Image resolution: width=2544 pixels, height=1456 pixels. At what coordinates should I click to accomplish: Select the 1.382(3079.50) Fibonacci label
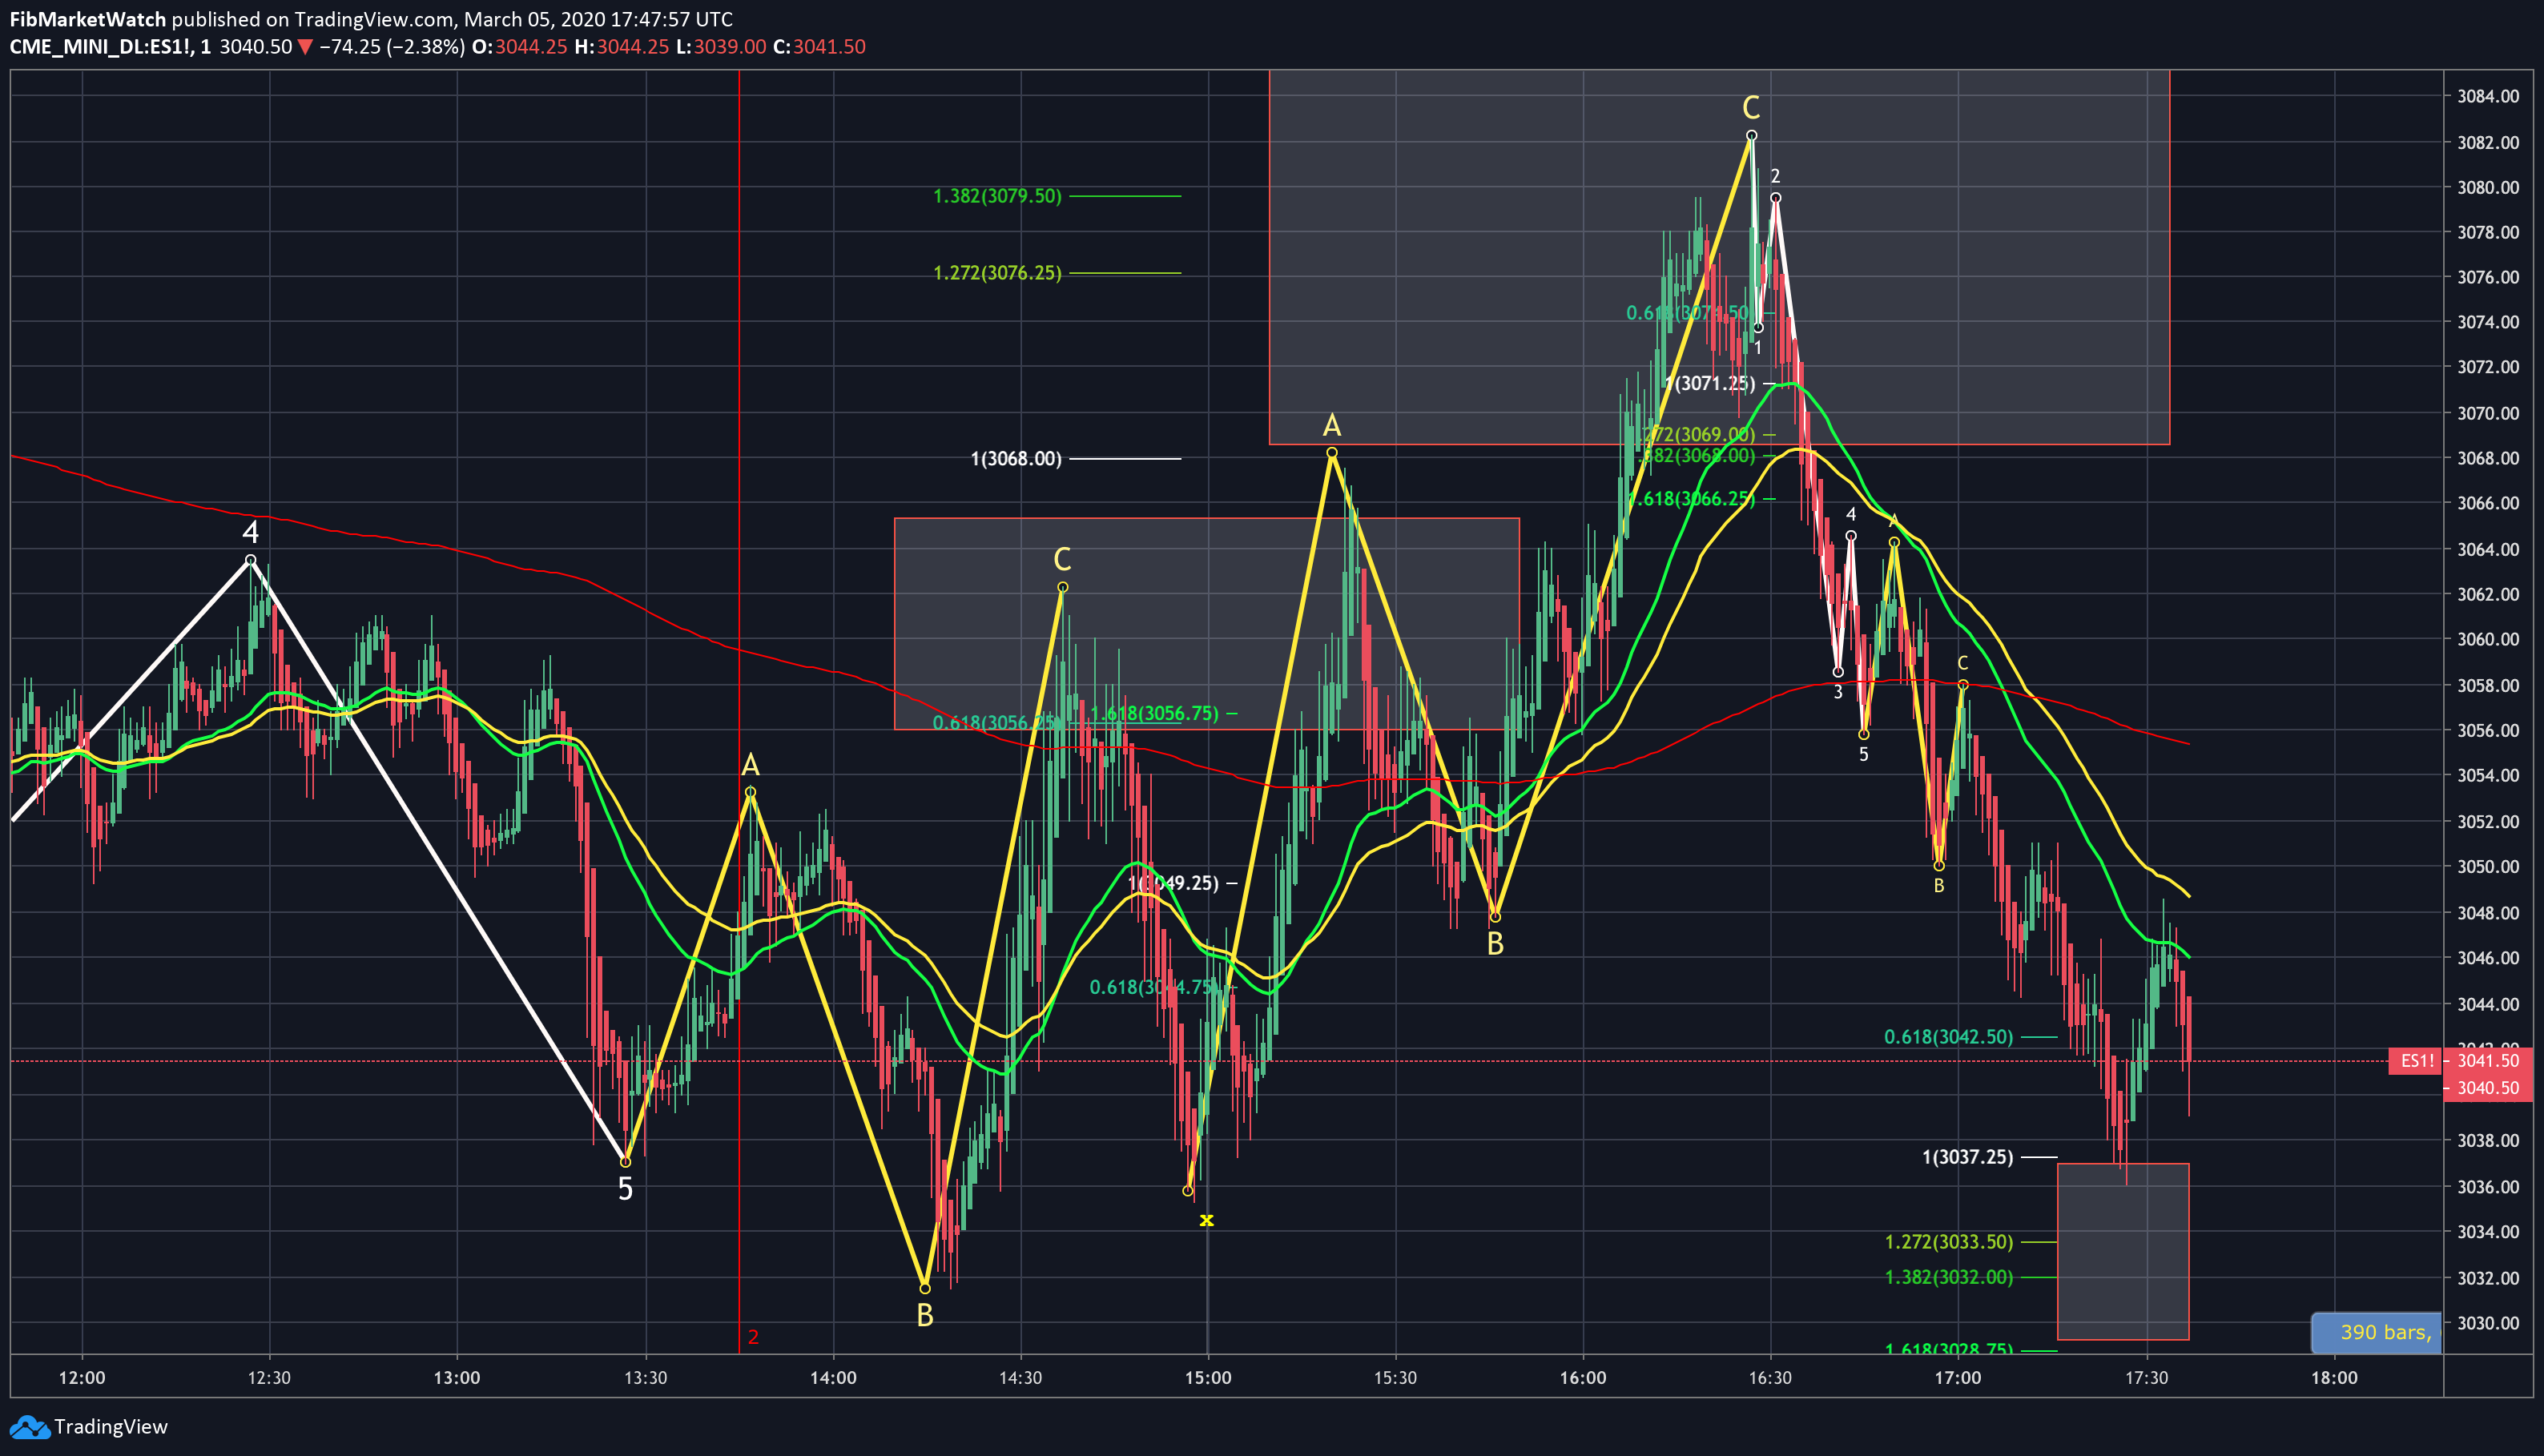coord(997,196)
